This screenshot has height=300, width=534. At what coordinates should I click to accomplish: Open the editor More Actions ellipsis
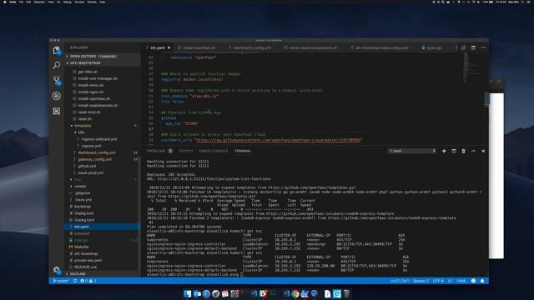(483, 47)
